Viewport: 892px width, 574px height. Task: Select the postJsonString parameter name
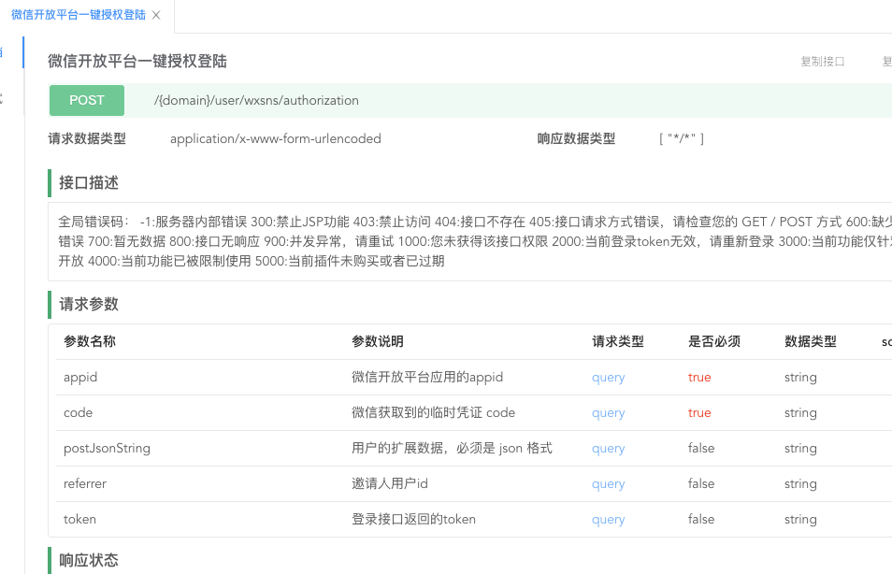click(x=107, y=449)
